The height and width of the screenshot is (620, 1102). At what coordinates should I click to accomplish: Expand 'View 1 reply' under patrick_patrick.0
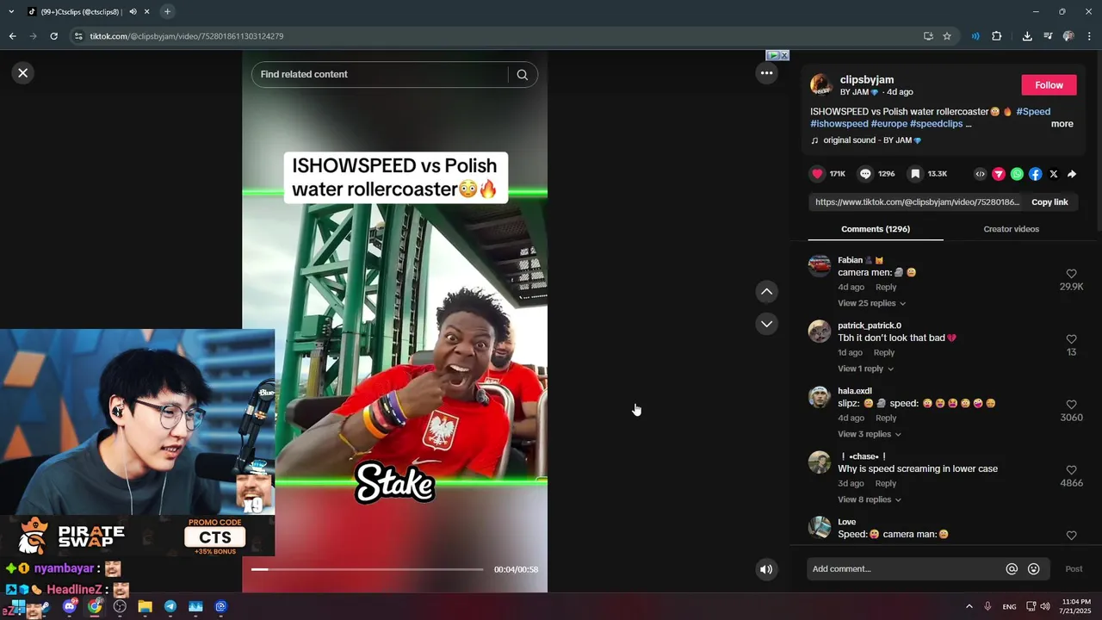[x=865, y=369]
